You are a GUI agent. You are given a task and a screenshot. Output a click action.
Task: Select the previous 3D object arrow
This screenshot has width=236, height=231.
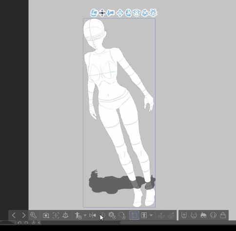[14, 215]
